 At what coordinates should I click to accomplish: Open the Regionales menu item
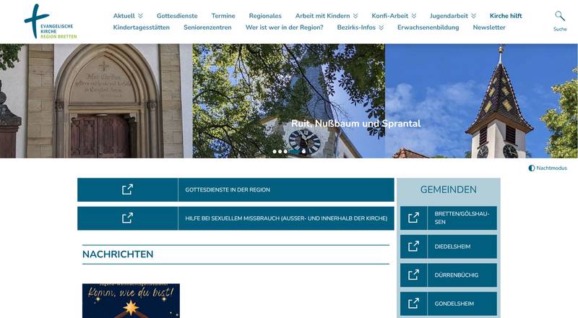(x=265, y=16)
